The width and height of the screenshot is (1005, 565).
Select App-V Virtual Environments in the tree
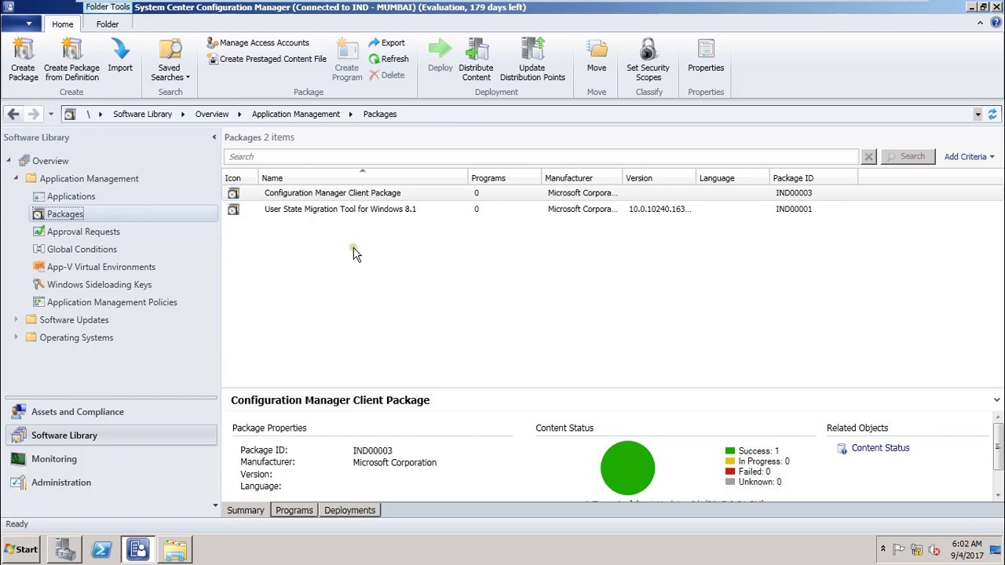pos(101,267)
